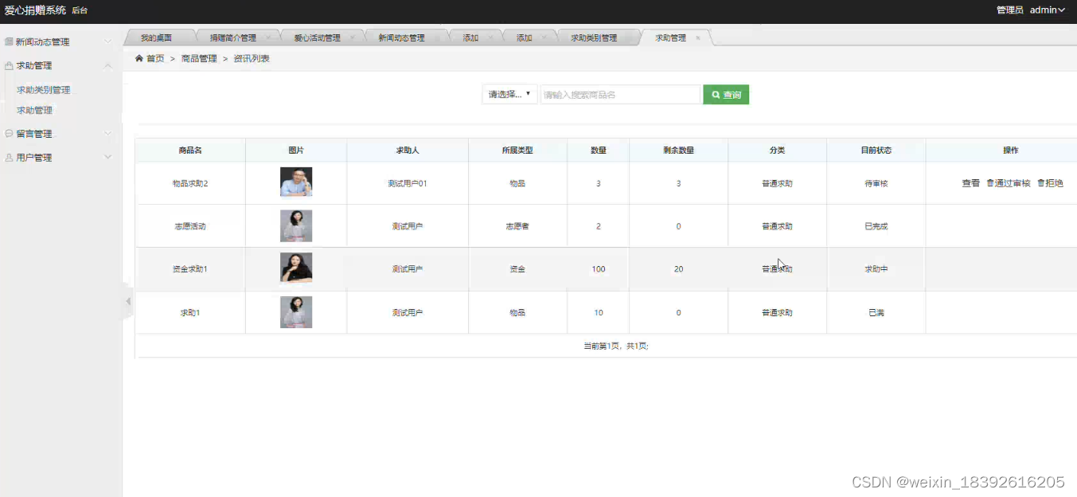Click the 求助中 status cell
The image size is (1077, 497).
coord(876,269)
